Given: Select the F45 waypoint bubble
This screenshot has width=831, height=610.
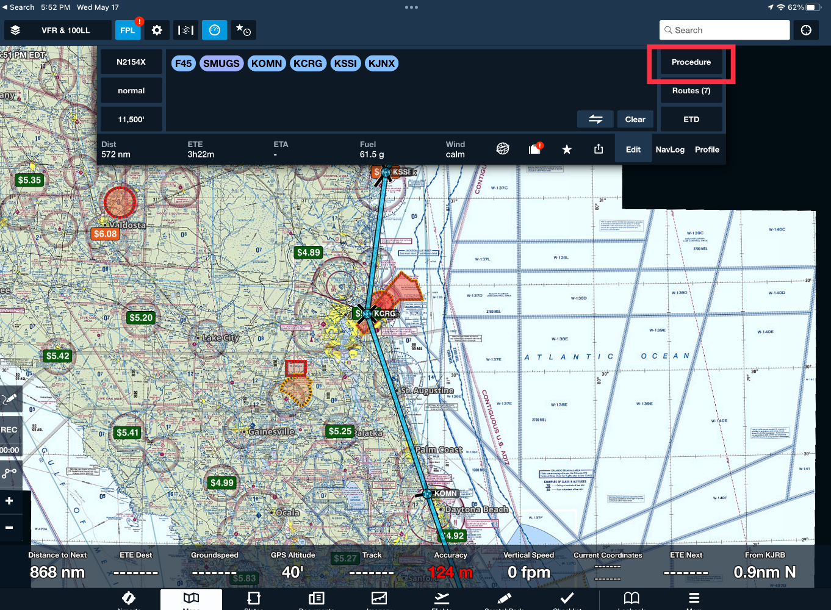Looking at the screenshot, I should click(x=183, y=63).
